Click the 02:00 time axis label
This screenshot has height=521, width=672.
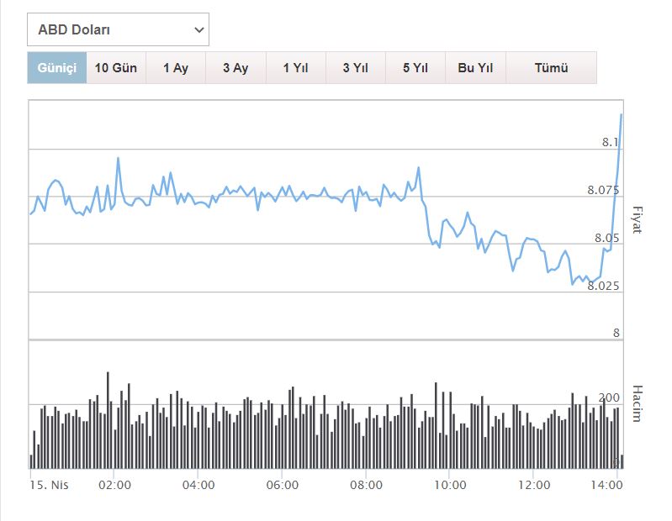pos(114,485)
